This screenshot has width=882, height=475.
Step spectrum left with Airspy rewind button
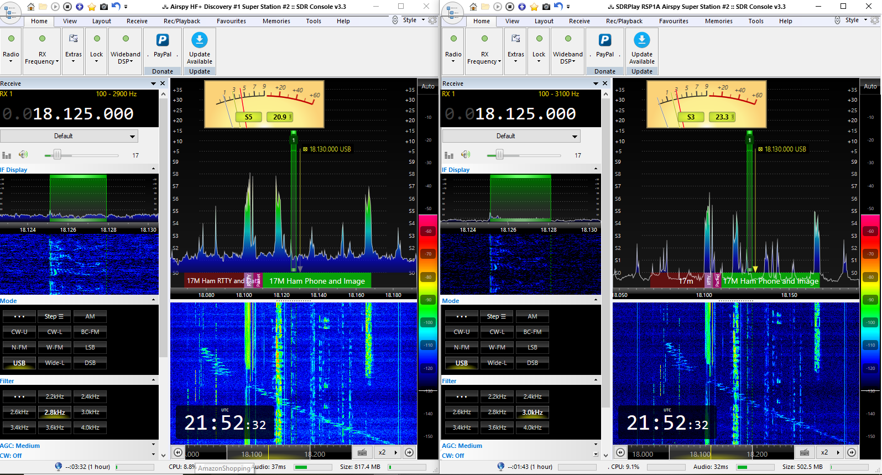178,452
